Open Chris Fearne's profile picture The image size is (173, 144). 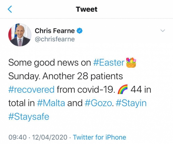pyautogui.click(x=20, y=35)
